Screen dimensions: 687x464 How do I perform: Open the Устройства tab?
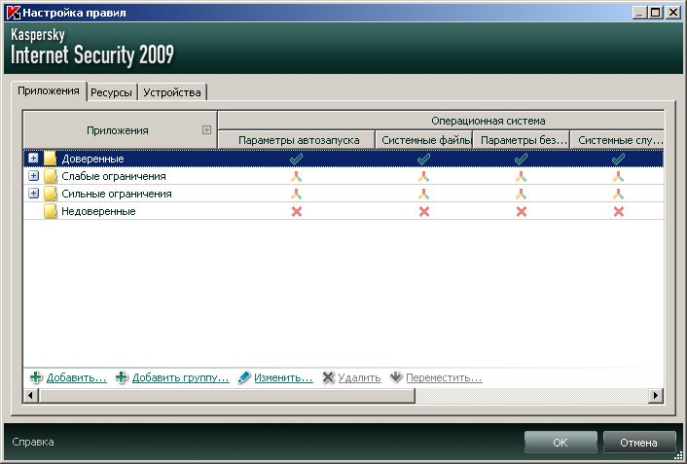[x=172, y=92]
